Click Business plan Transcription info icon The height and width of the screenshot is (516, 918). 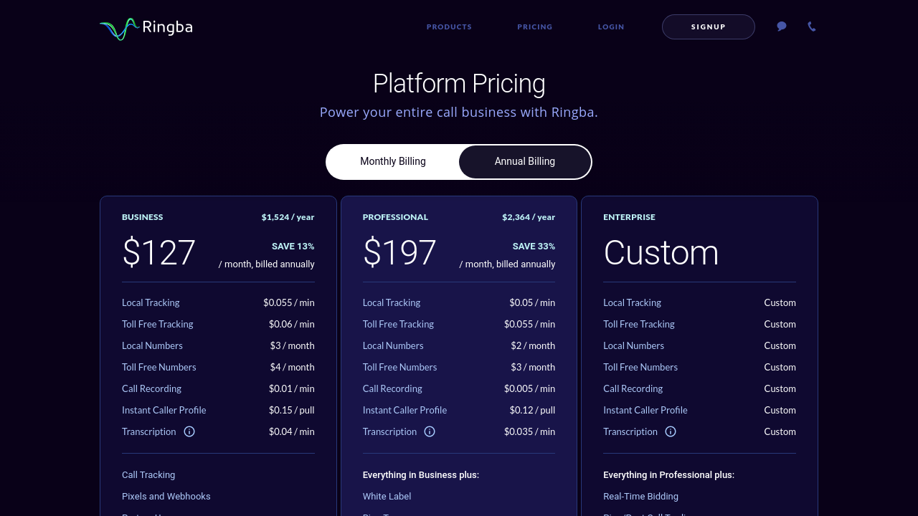(189, 431)
